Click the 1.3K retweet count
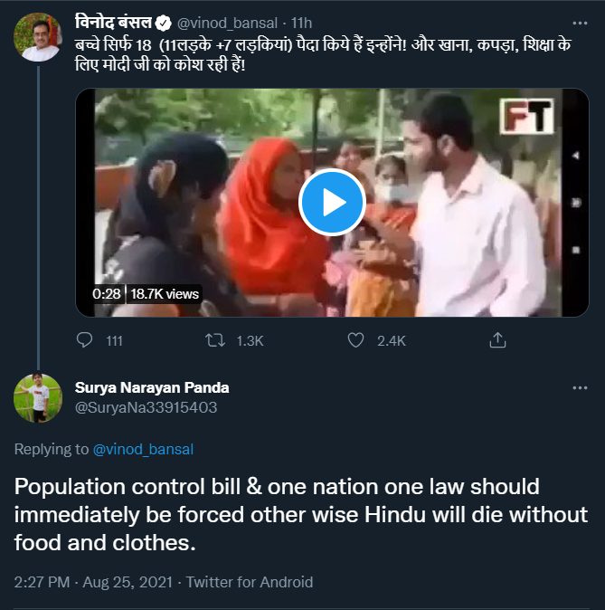The width and height of the screenshot is (605, 610). pos(250,341)
